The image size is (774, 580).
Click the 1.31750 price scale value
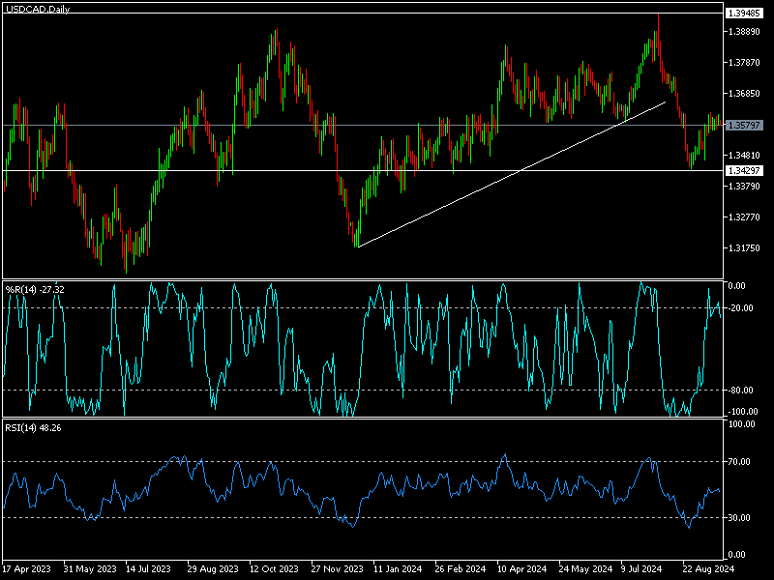(744, 248)
